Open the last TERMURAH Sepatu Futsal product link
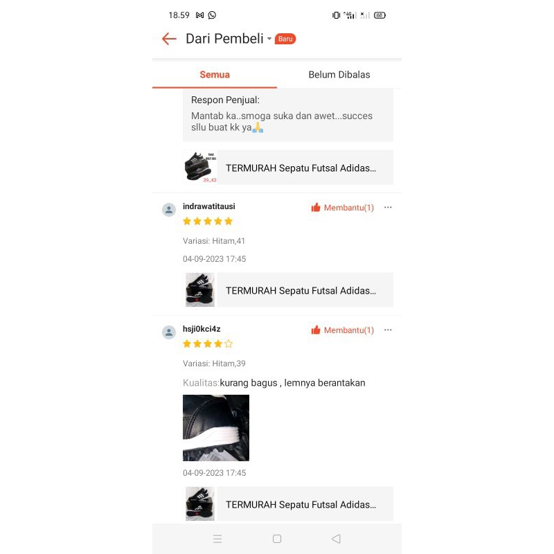The image size is (554, 554). tap(288, 504)
